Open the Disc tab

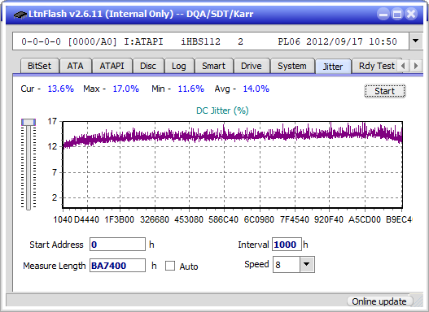(148, 66)
